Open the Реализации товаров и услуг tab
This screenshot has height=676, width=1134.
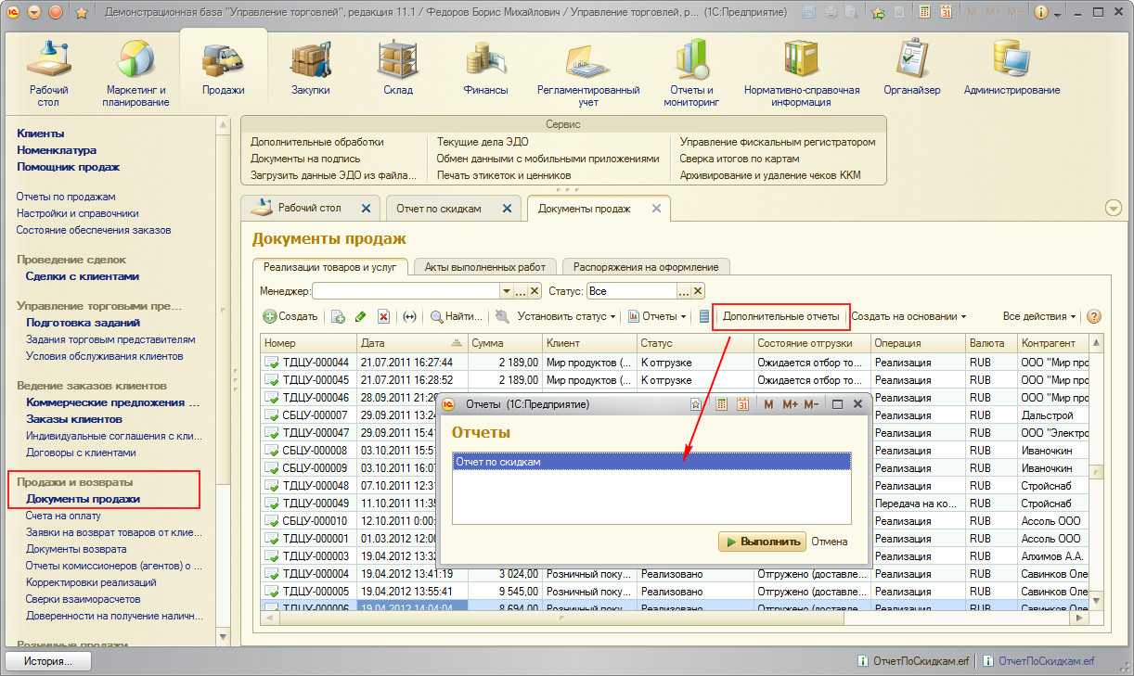point(329,267)
